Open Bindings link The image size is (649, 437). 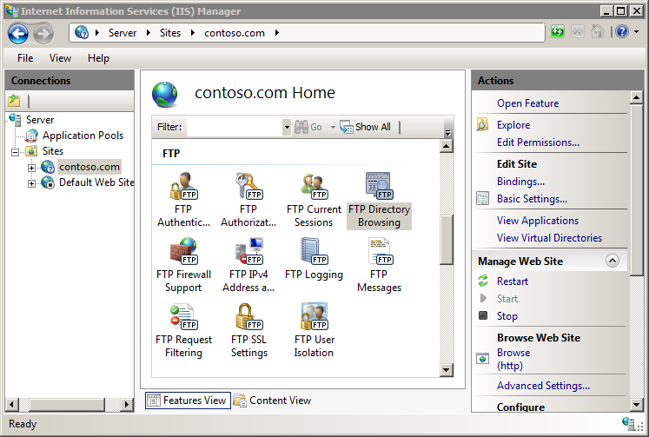pyautogui.click(x=520, y=182)
